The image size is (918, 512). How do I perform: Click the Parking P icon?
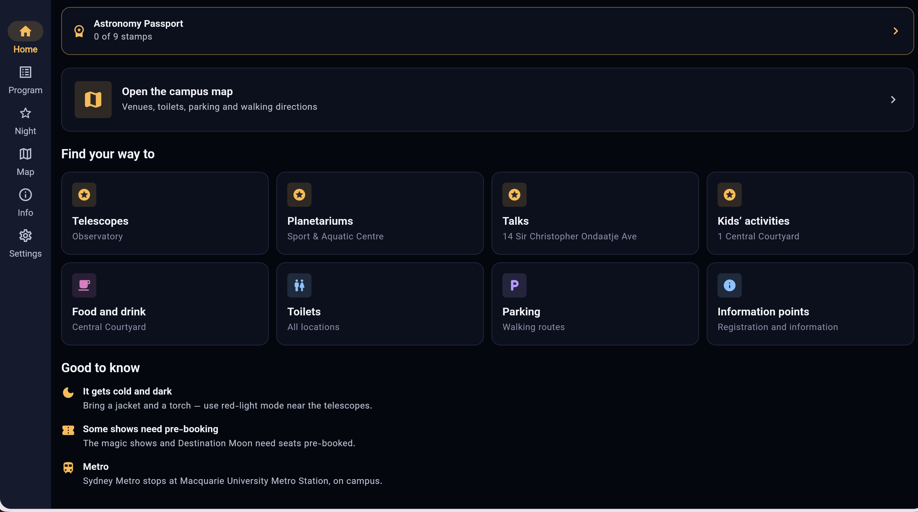[x=514, y=285]
